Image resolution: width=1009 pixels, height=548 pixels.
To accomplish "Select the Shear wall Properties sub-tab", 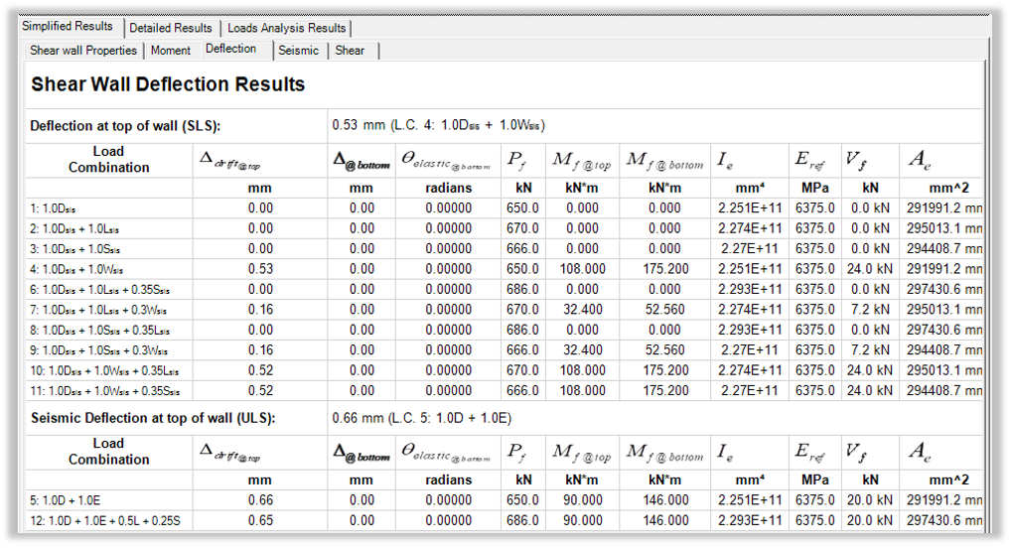I will coord(83,50).
